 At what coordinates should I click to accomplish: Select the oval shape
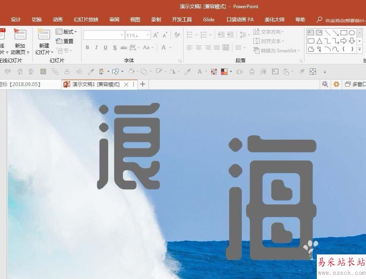click(x=352, y=33)
